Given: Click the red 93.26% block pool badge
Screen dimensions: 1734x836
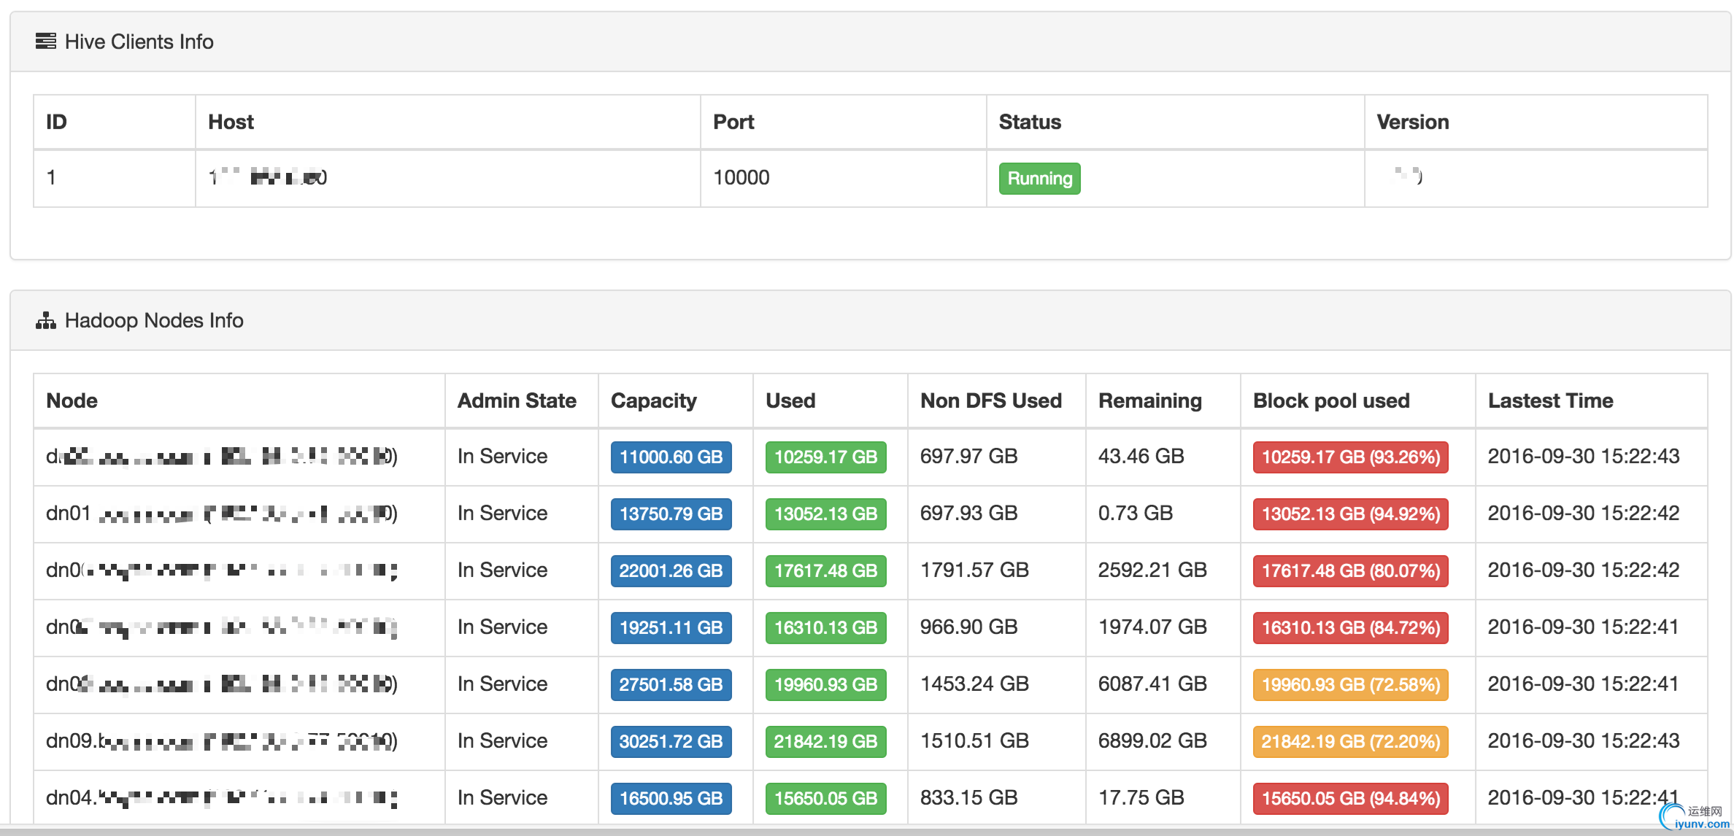Looking at the screenshot, I should point(1350,457).
